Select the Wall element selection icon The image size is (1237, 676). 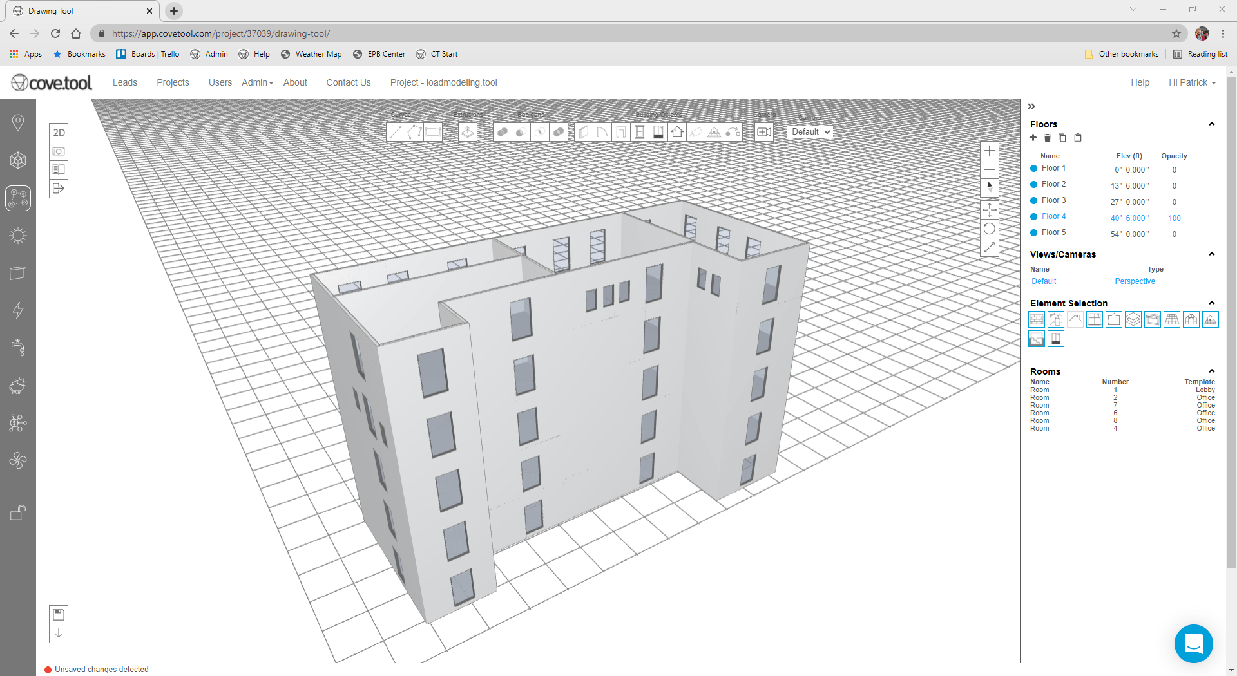coord(1037,319)
